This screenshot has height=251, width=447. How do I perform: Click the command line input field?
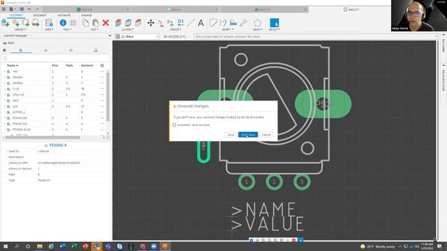click(315, 37)
